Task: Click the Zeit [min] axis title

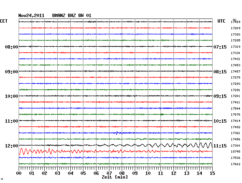Action: pos(115,177)
